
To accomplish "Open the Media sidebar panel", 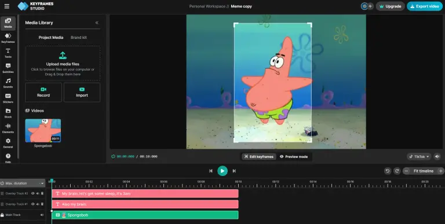I will pyautogui.click(x=8, y=23).
